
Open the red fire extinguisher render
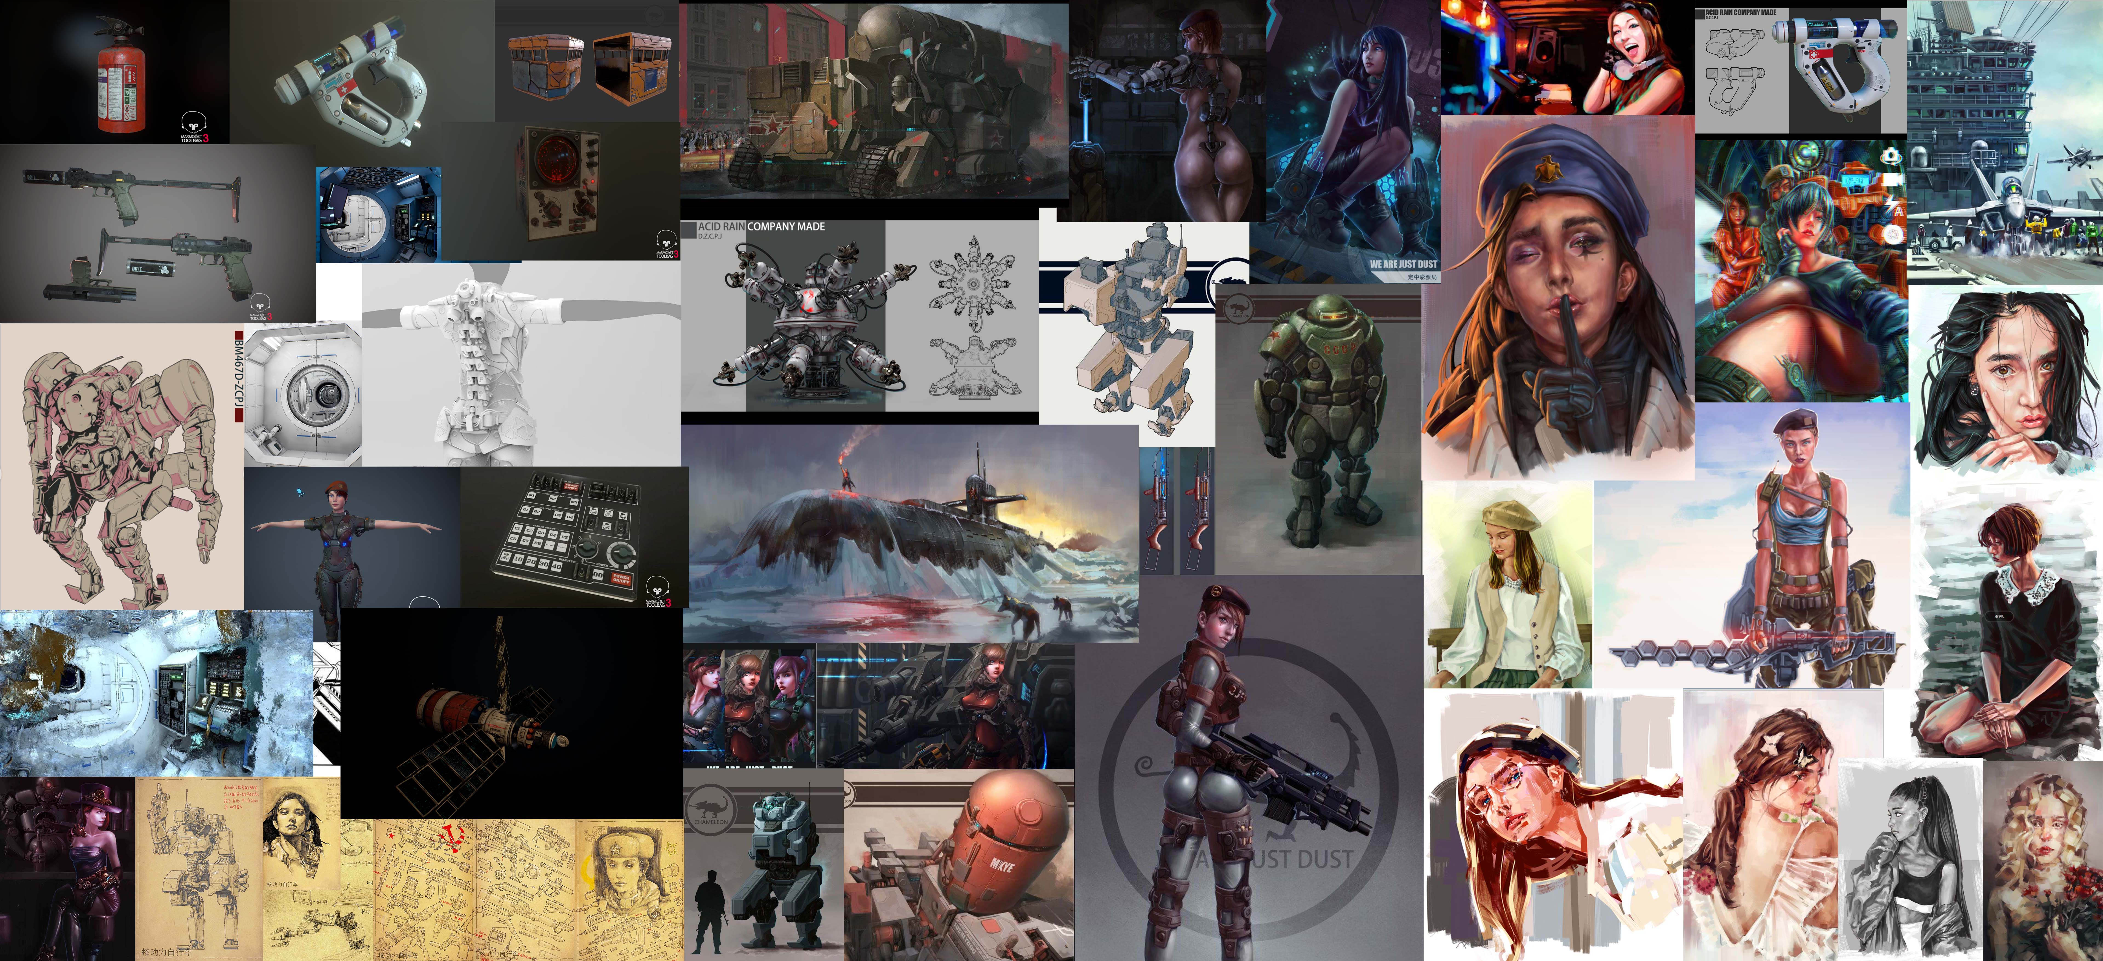[114, 72]
